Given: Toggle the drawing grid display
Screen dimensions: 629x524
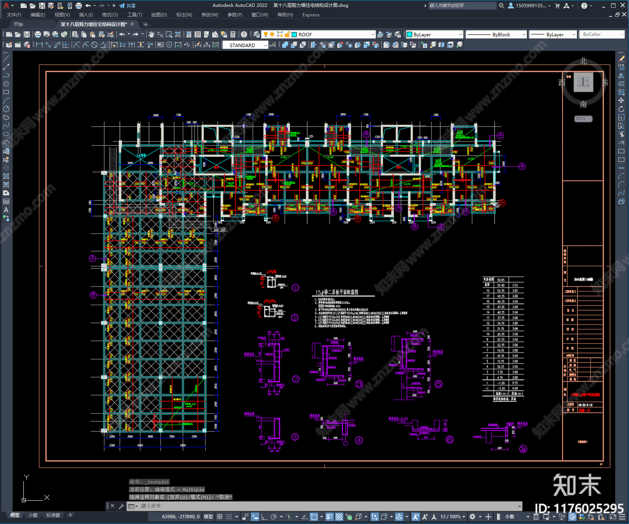Looking at the screenshot, I should tap(220, 517).
